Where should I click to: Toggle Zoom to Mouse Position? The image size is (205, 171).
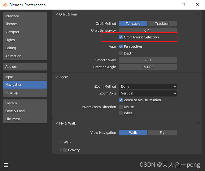pos(121,100)
